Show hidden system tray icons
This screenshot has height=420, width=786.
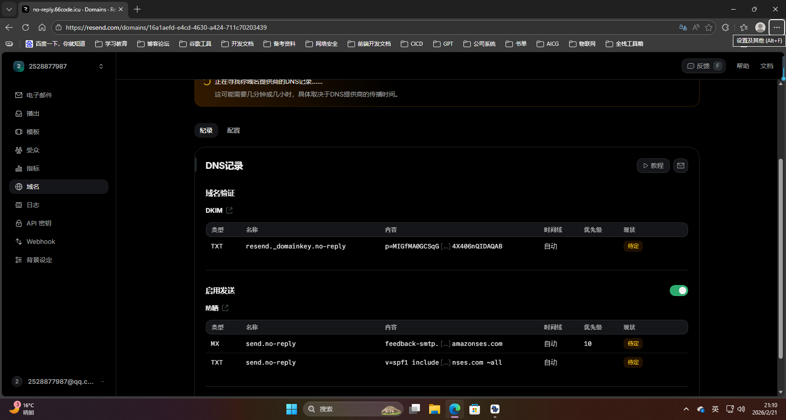click(x=686, y=409)
